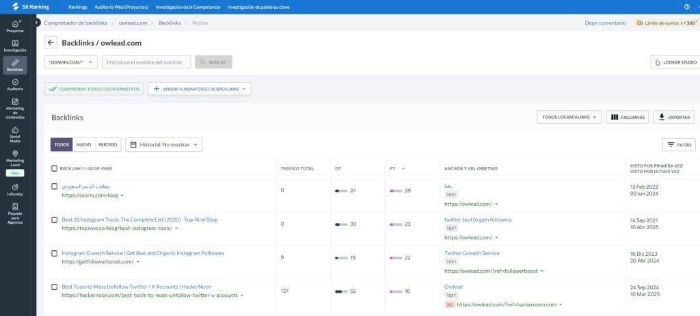Switch to the Nuevo tab
Screen dimensions: 700x316
coord(83,145)
